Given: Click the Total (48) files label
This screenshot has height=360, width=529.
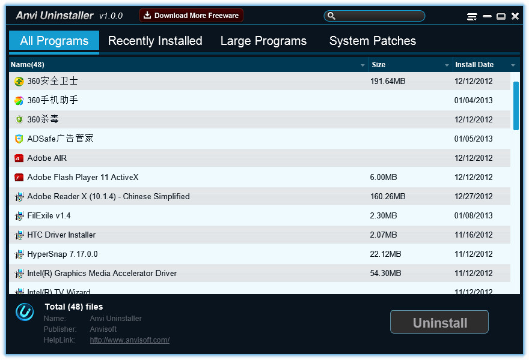Looking at the screenshot, I should (74, 307).
